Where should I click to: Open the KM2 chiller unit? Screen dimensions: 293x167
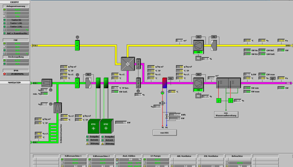tap(107, 126)
